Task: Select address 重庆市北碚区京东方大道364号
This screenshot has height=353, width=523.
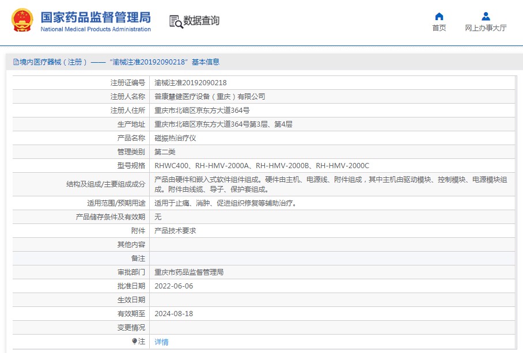Action: point(202,111)
